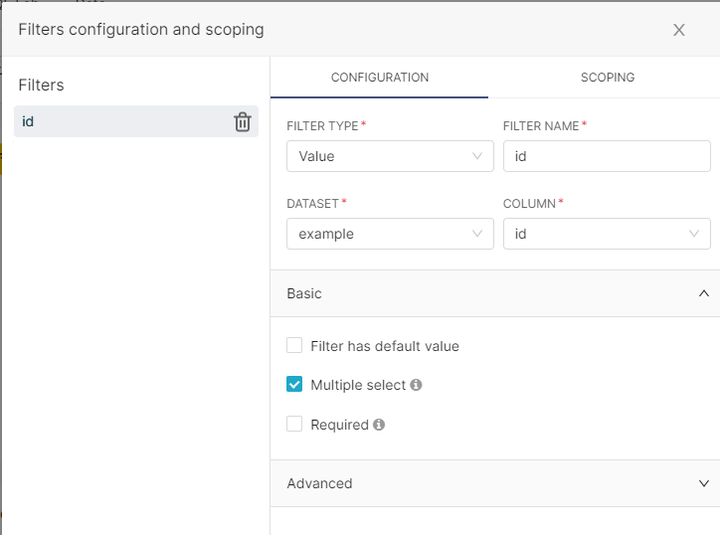Screen dimensions: 720x535
Task: Click the Filter Name input field
Action: click(x=607, y=156)
